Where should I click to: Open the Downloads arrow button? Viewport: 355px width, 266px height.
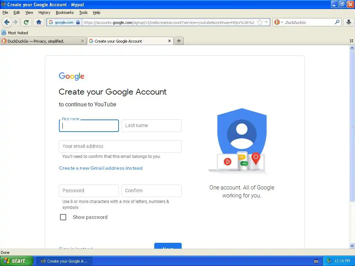point(349,22)
